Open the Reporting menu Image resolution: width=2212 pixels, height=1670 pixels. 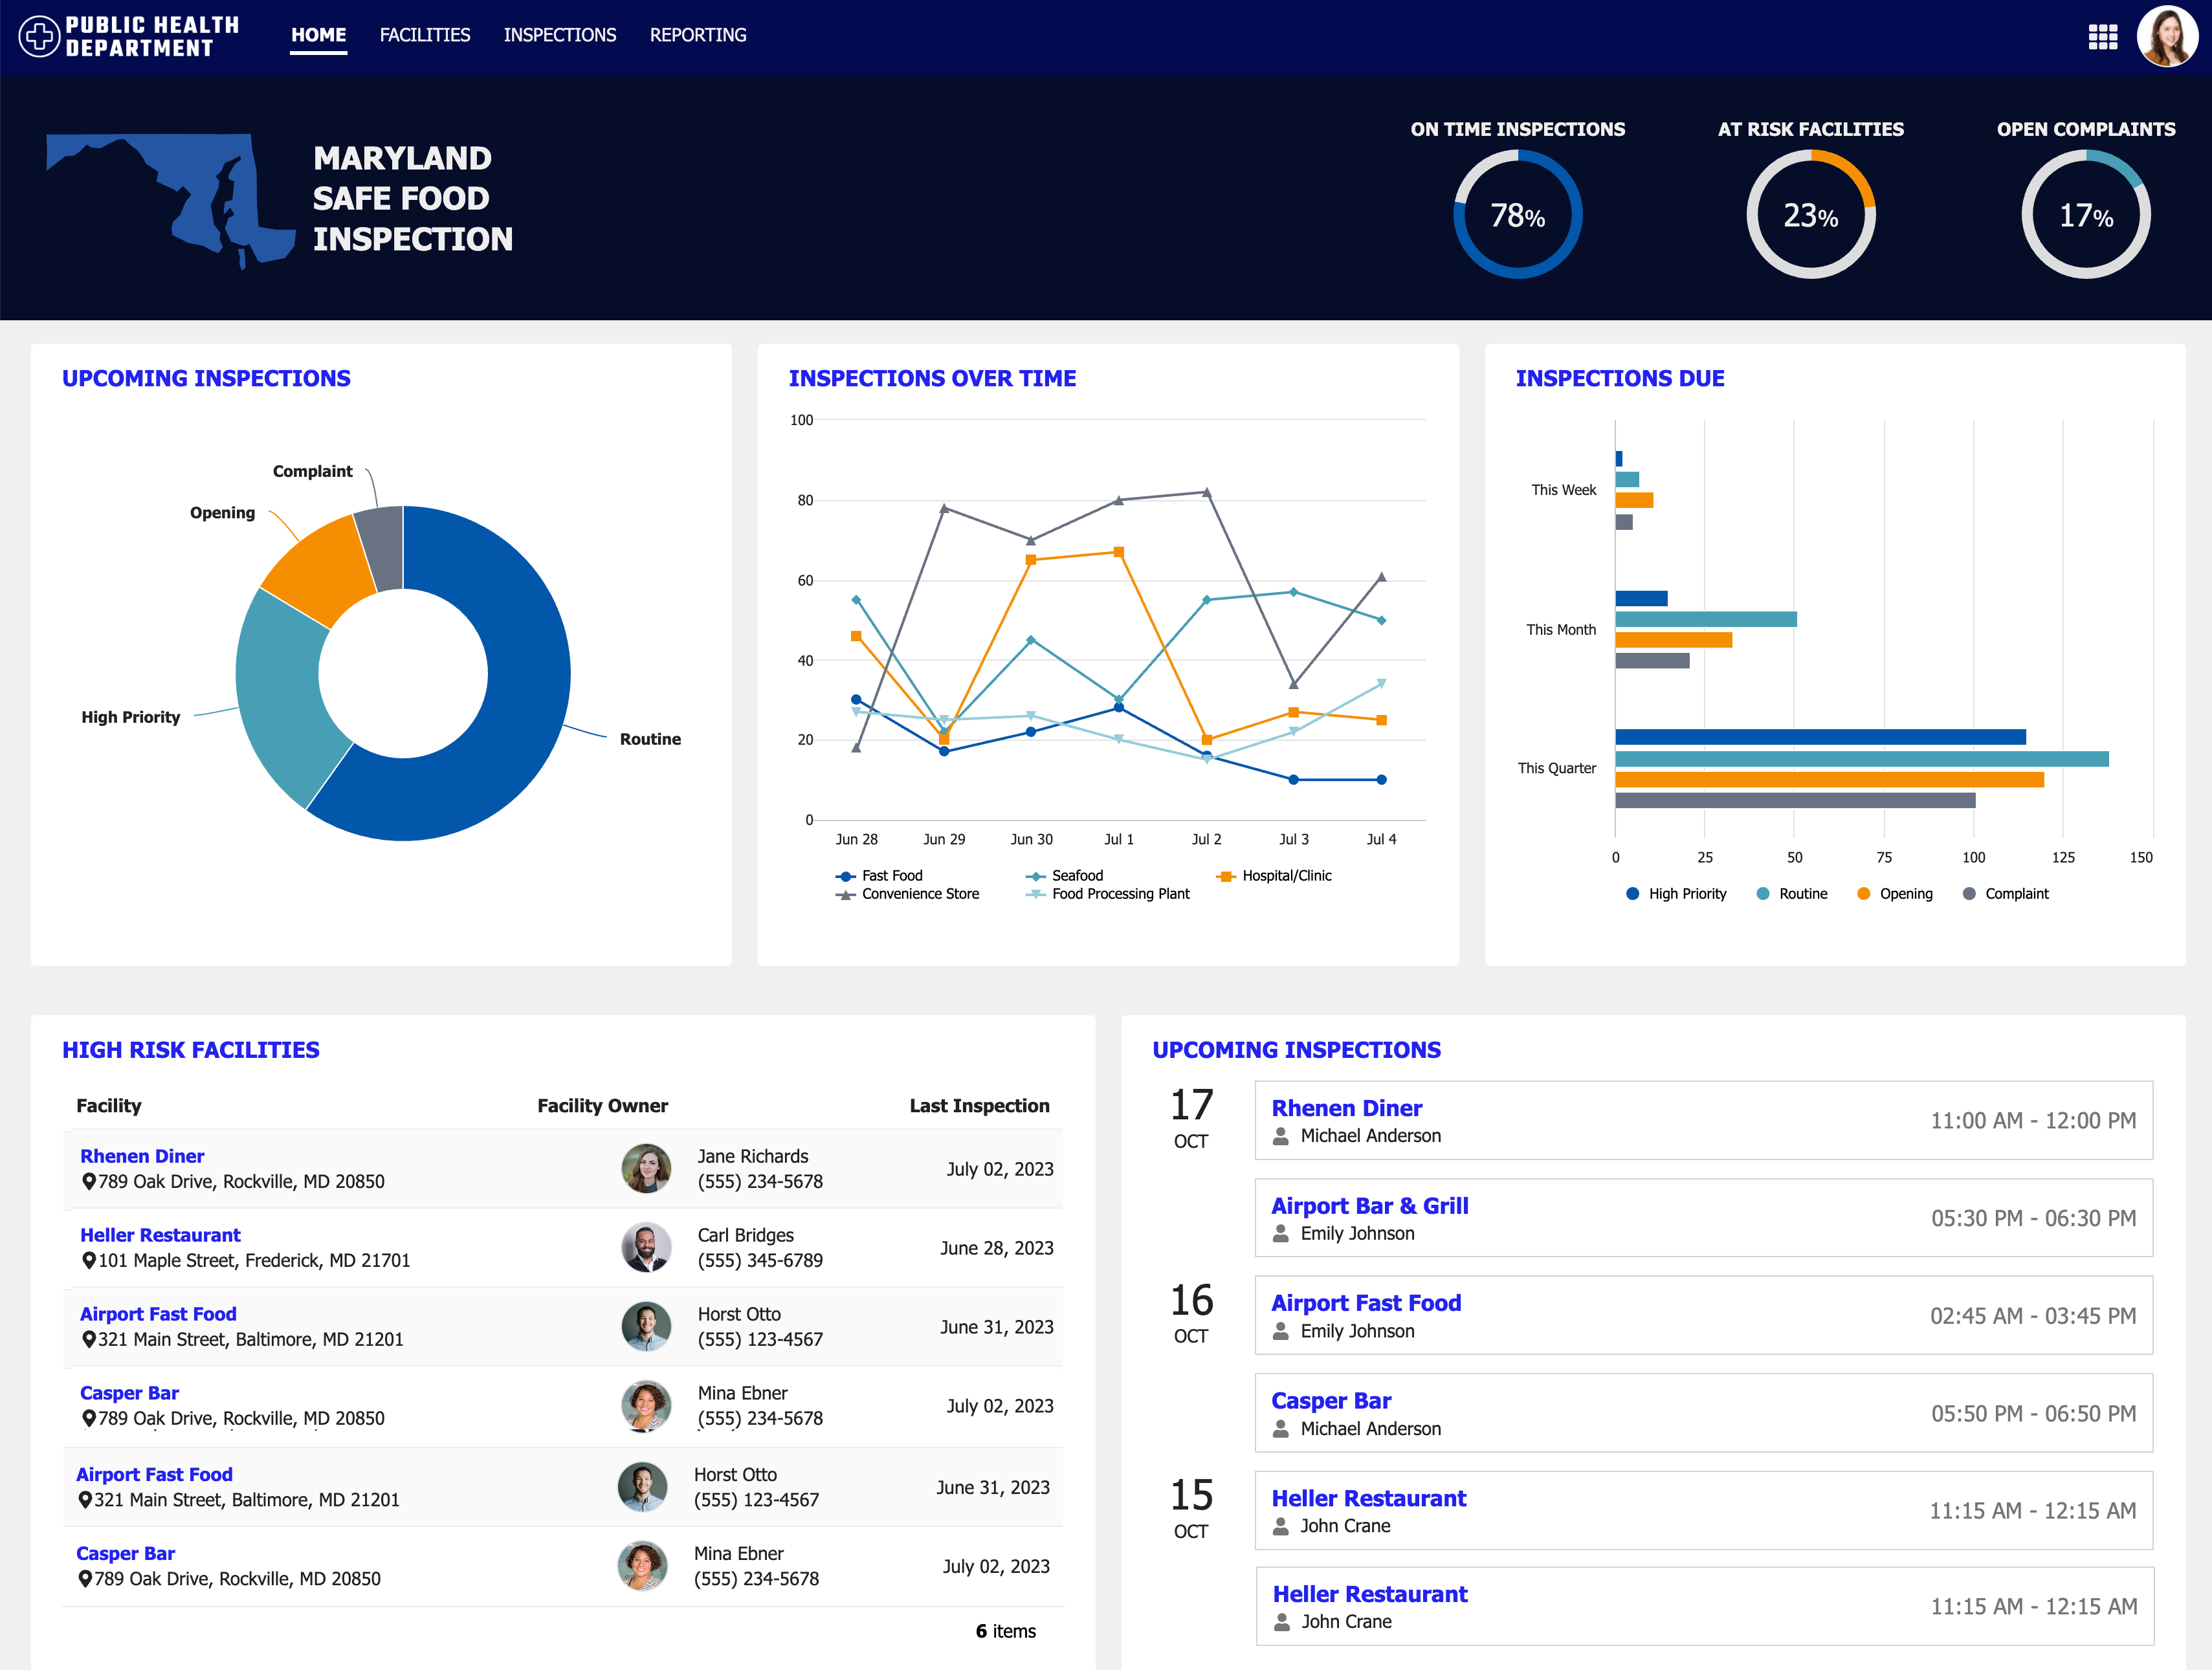click(698, 35)
